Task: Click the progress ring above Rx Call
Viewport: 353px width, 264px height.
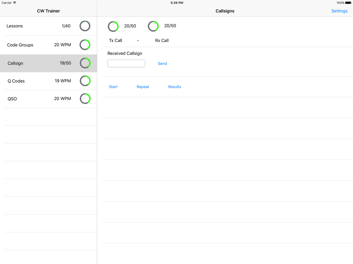Action: pos(153,26)
